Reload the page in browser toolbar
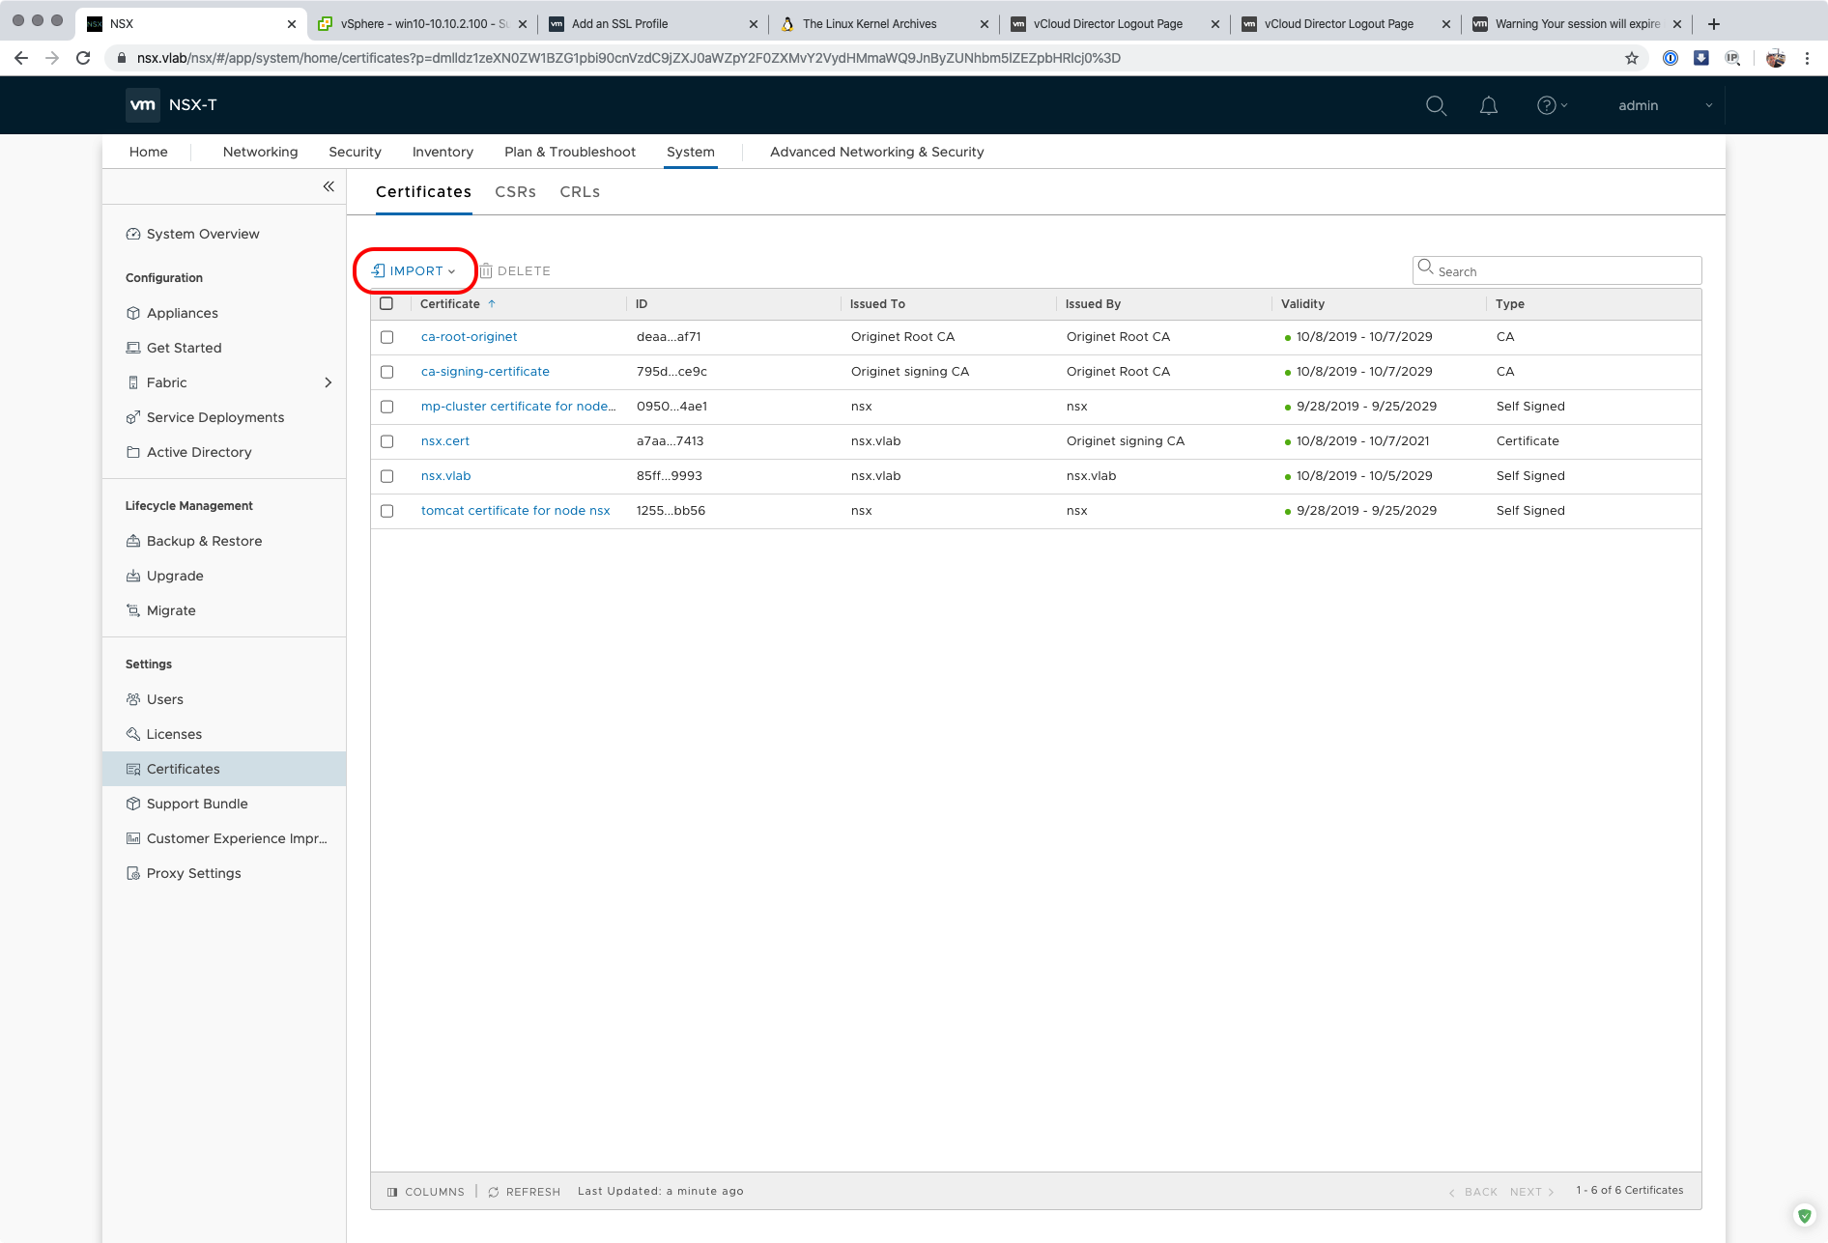1828x1243 pixels. click(x=83, y=58)
